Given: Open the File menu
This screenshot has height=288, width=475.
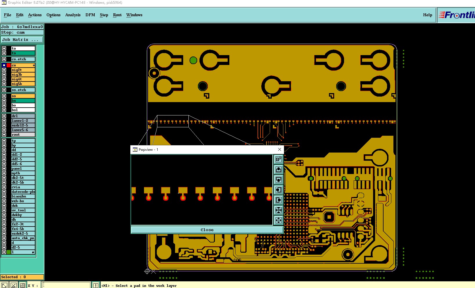Looking at the screenshot, I should tap(8, 15).
